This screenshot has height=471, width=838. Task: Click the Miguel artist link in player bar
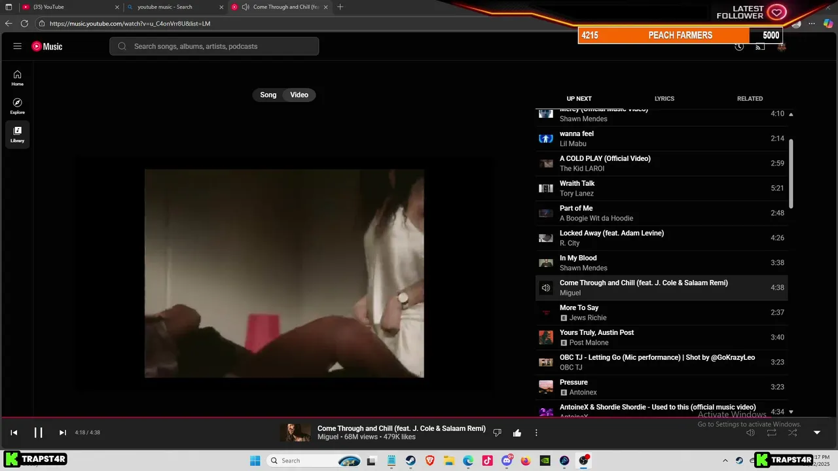pyautogui.click(x=328, y=437)
